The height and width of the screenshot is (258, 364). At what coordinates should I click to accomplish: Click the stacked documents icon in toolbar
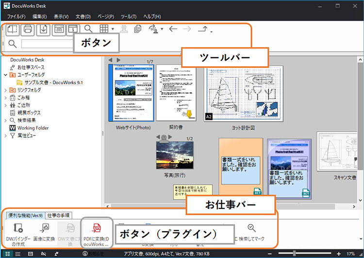click(138, 29)
